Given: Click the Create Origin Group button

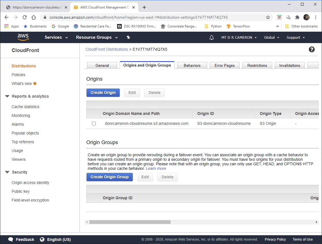Looking at the screenshot, I should coord(110,177).
